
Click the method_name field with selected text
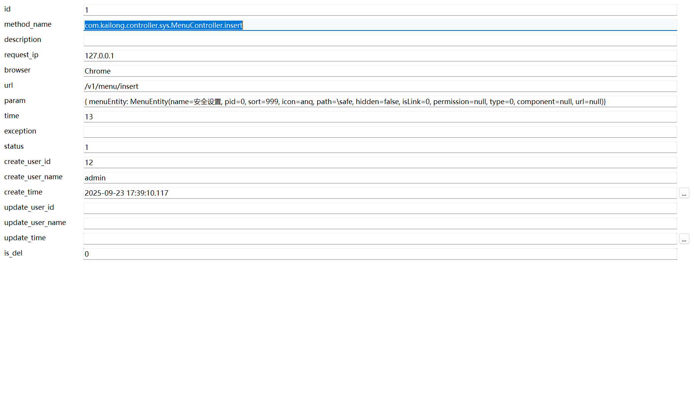380,25
